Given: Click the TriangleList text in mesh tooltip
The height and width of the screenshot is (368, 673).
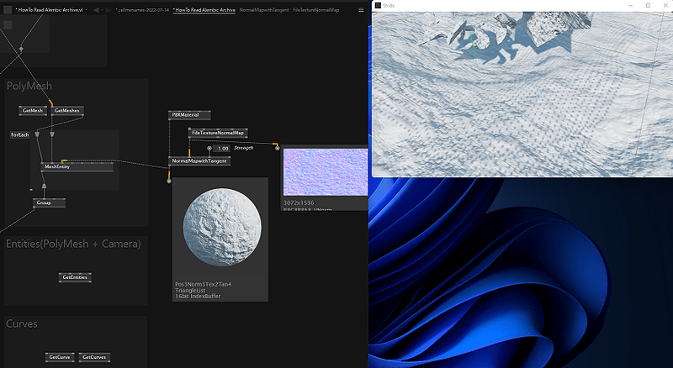Looking at the screenshot, I should tap(190, 290).
